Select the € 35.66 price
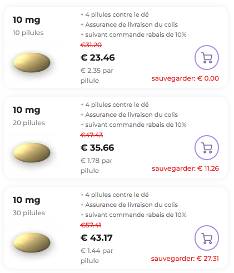The image size is (234, 273). pos(97,147)
